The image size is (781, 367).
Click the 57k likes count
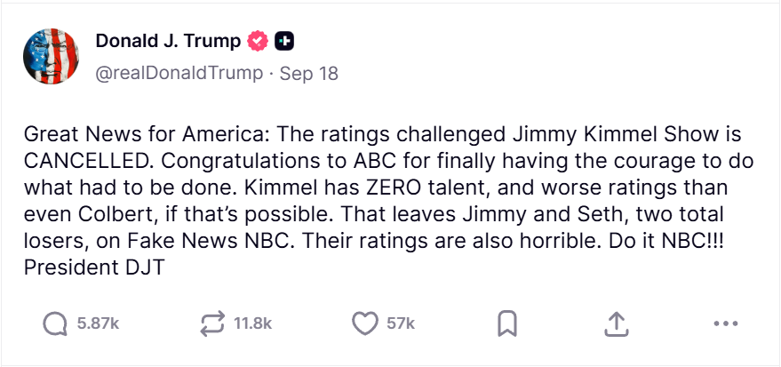click(401, 324)
